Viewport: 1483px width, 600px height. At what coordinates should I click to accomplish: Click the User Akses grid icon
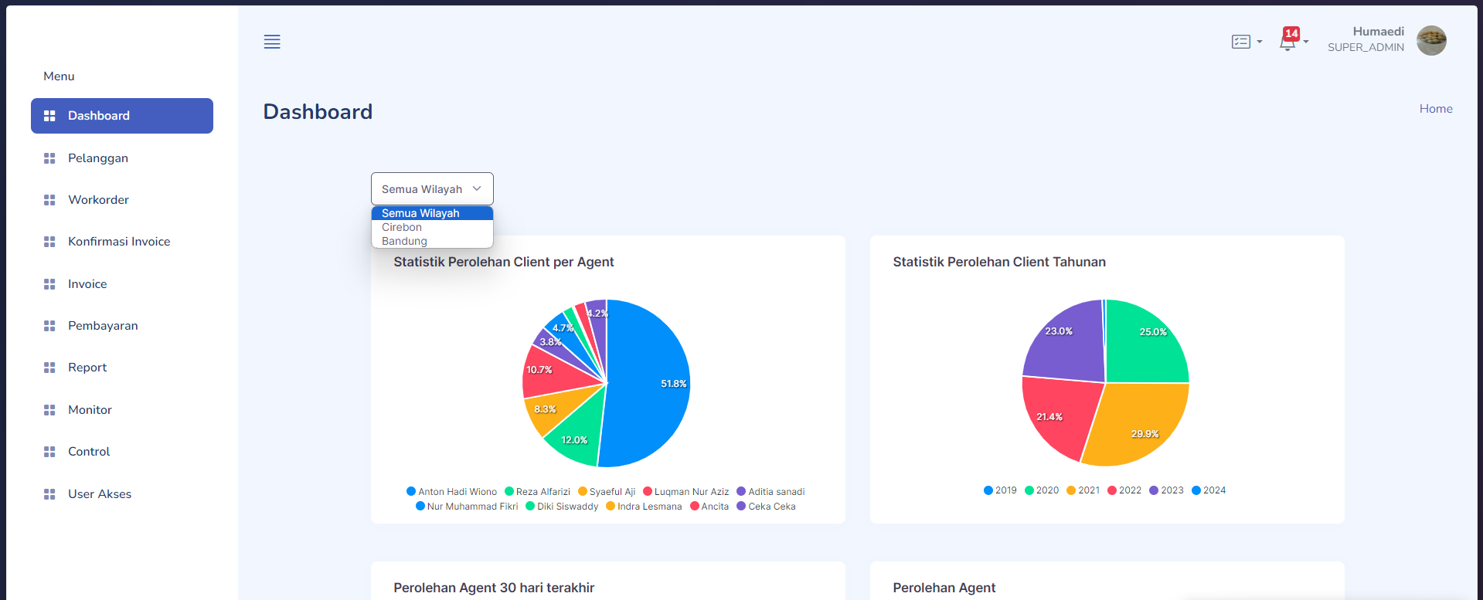49,494
